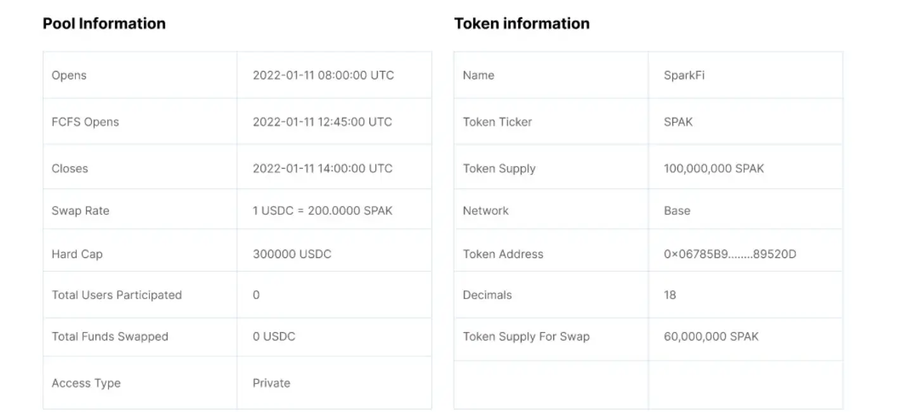This screenshot has width=898, height=412.
Task: Click the FCFS Opens time value
Action: tap(322, 122)
